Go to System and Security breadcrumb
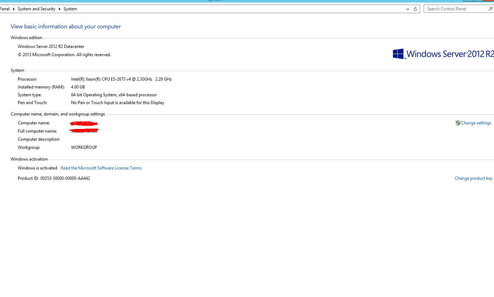 (x=37, y=9)
